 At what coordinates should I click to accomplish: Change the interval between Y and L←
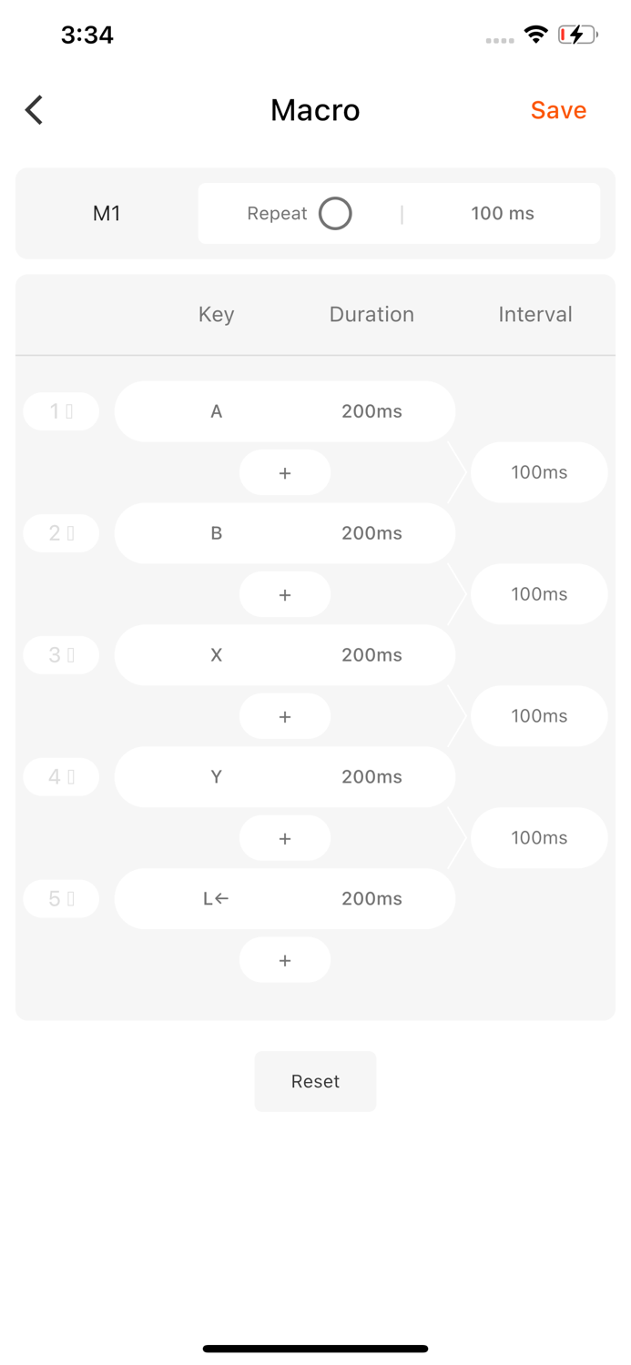(x=539, y=838)
